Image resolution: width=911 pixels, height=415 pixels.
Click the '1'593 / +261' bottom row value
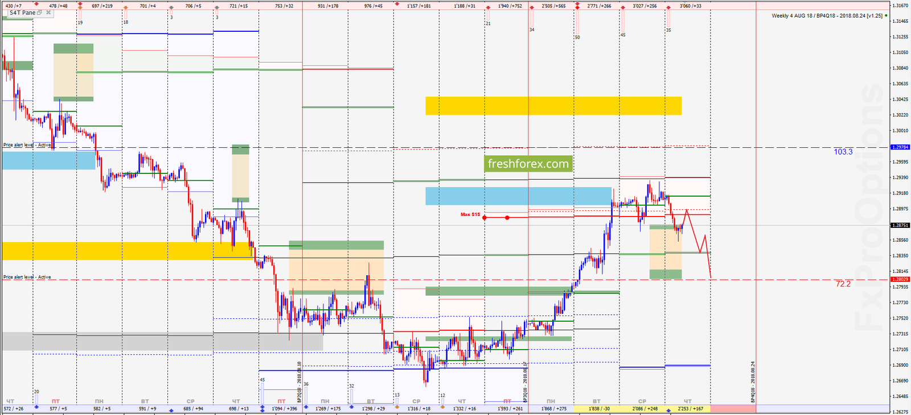[x=510, y=409]
